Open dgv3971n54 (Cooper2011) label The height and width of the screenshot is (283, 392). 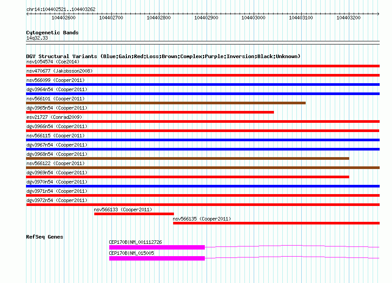(57, 191)
